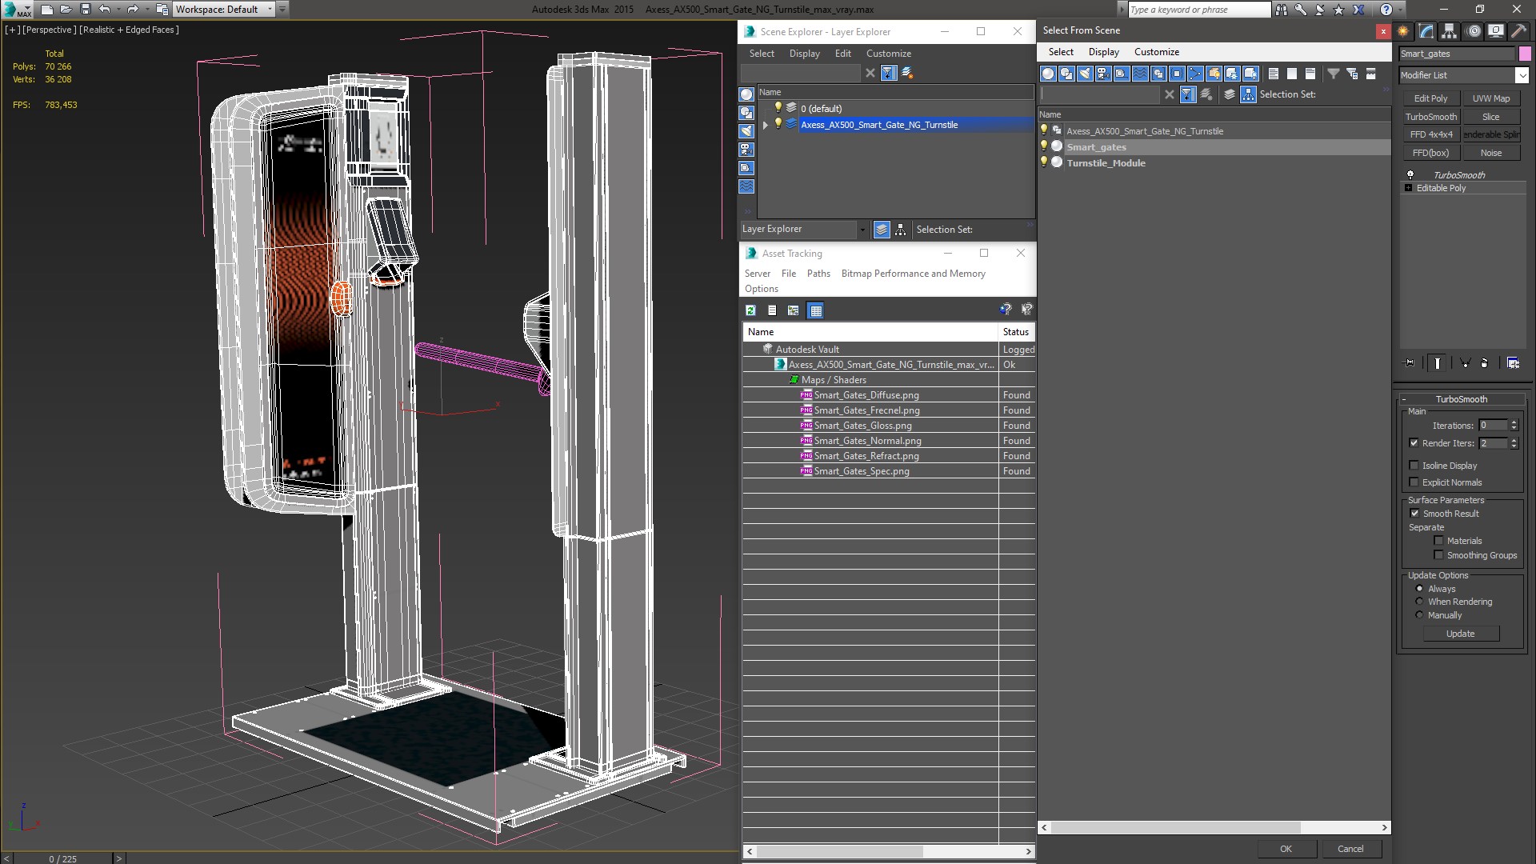Expand the Axess_AX500_Smart_Gate_NG_Turnstile layer
Viewport: 1536px width, 864px height.
766,125
